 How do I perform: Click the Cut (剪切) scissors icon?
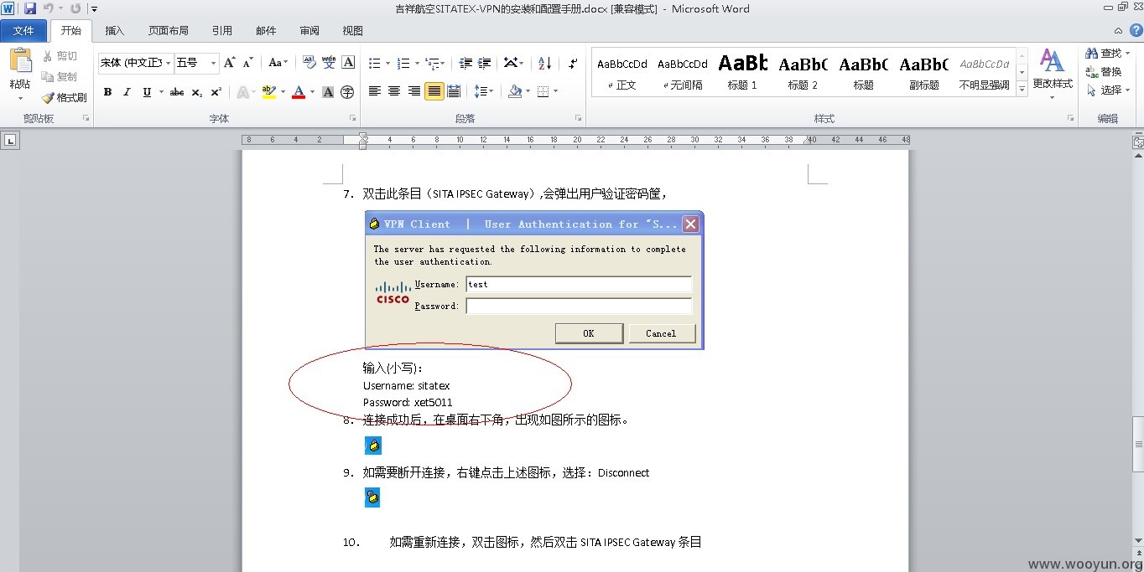(47, 56)
